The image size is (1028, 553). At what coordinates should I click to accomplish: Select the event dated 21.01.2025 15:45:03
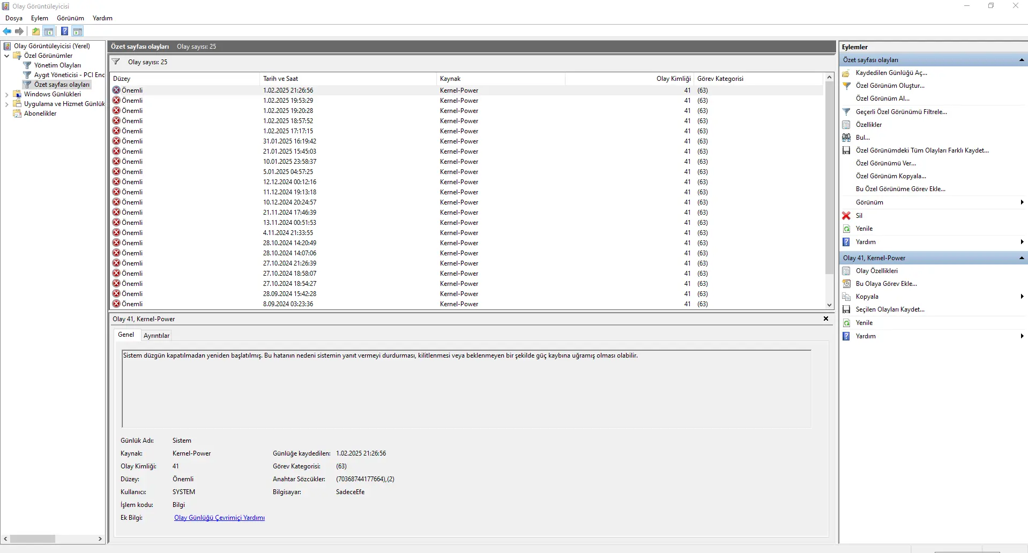click(x=466, y=151)
